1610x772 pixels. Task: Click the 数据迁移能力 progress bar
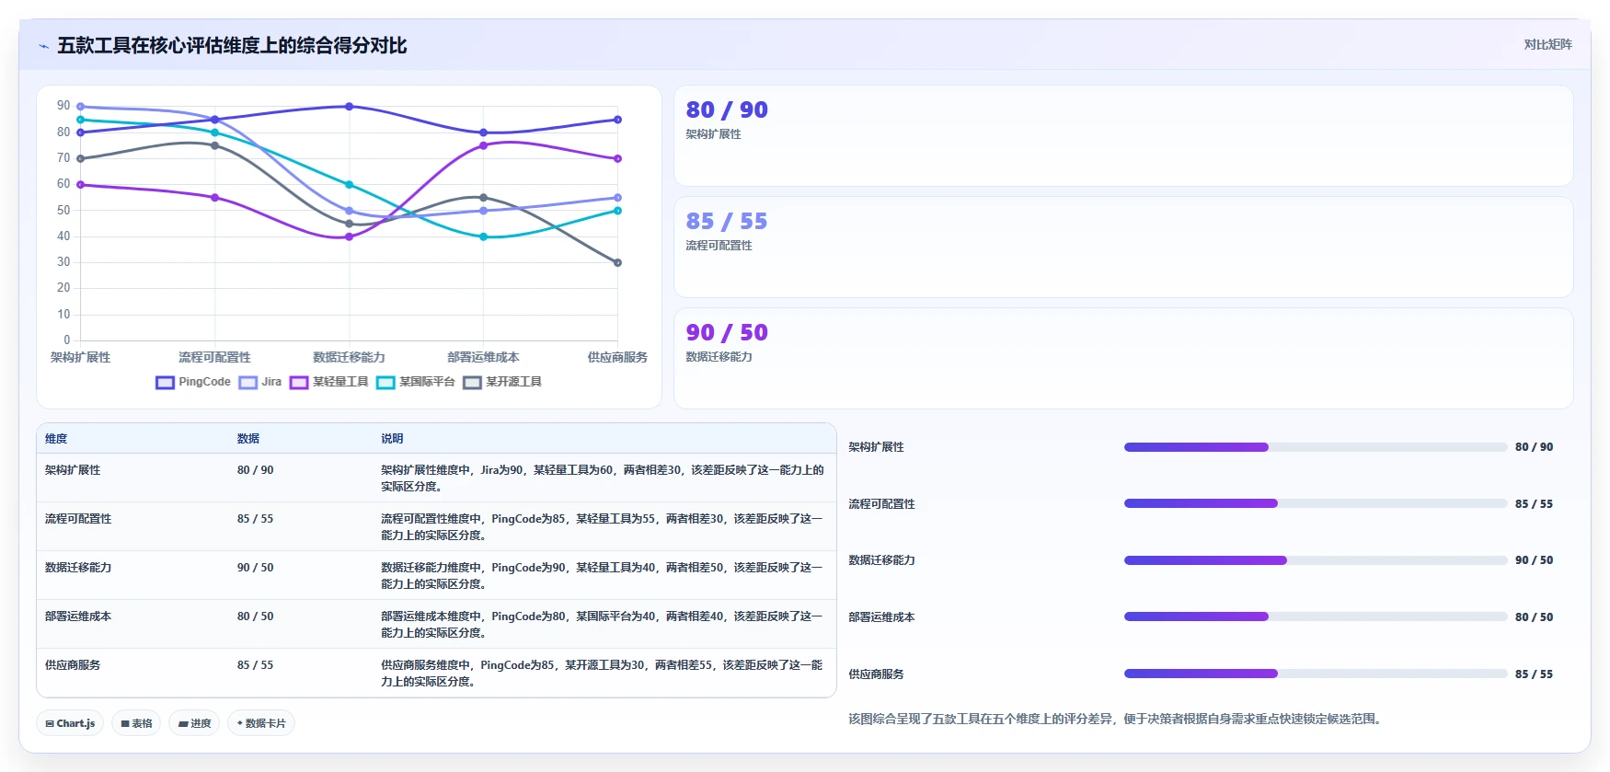tap(1316, 560)
